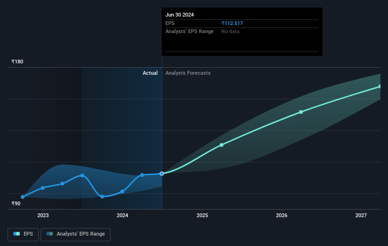Click the 'Analysts Forecasts' section label

[188, 73]
